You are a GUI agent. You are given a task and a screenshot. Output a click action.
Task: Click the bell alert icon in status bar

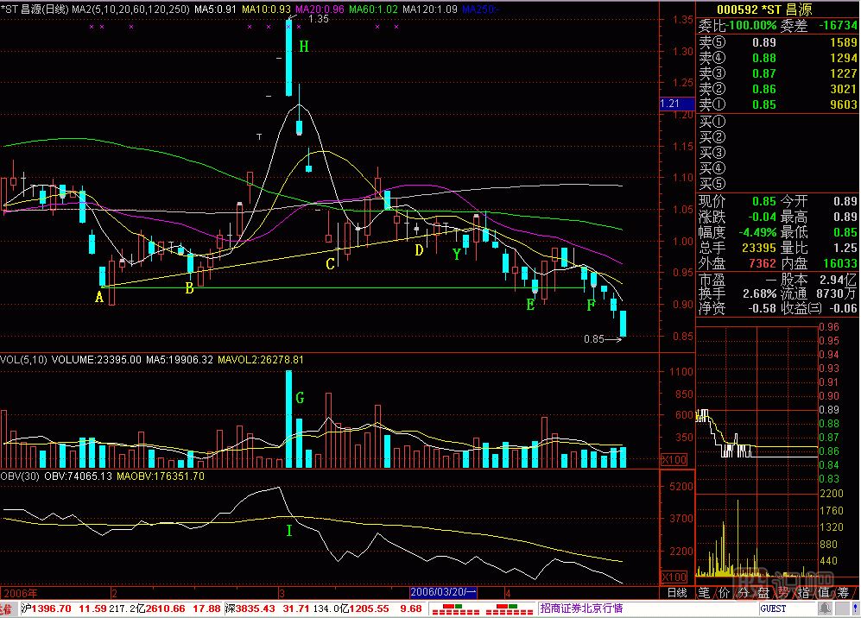(x=823, y=609)
